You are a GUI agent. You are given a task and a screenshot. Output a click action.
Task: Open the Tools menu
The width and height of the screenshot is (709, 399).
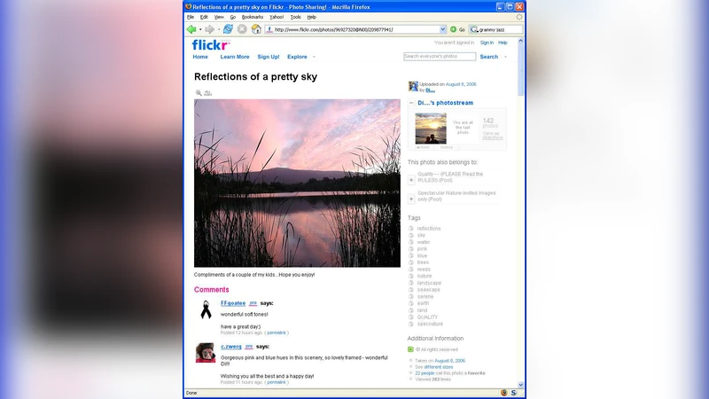point(295,17)
